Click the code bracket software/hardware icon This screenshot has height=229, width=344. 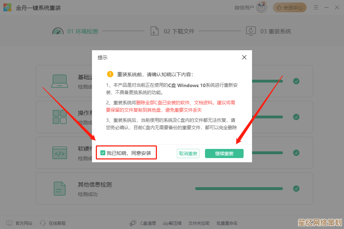60,153
